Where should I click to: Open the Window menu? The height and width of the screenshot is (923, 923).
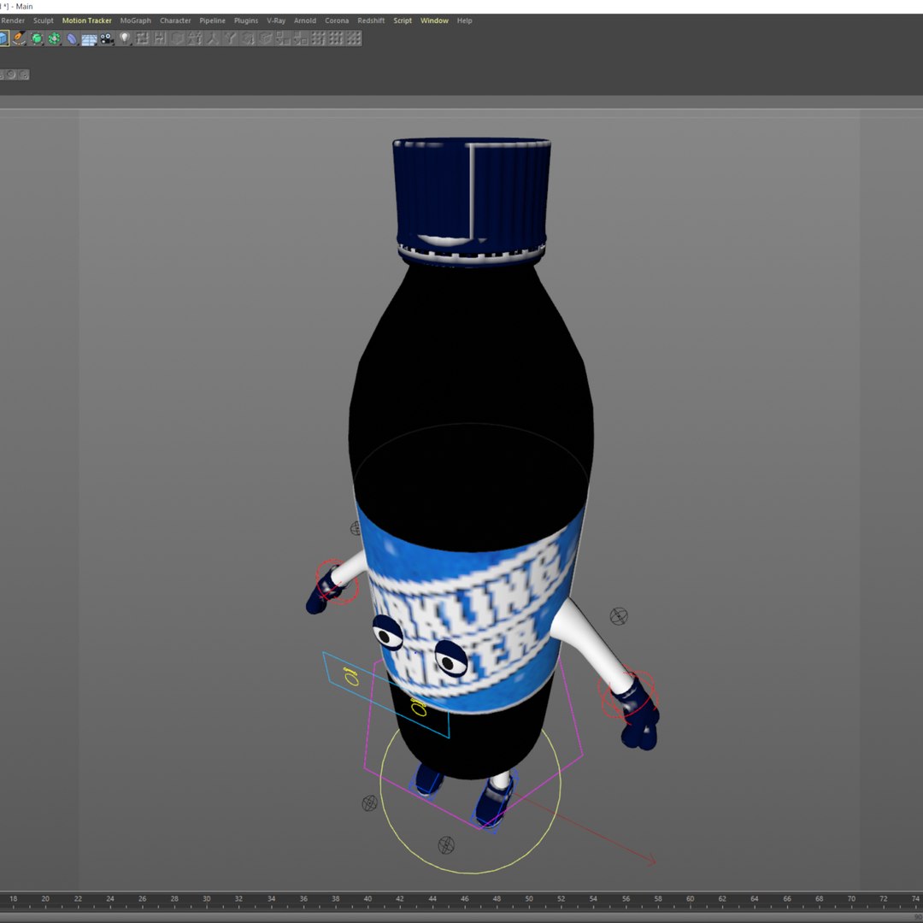tap(434, 21)
